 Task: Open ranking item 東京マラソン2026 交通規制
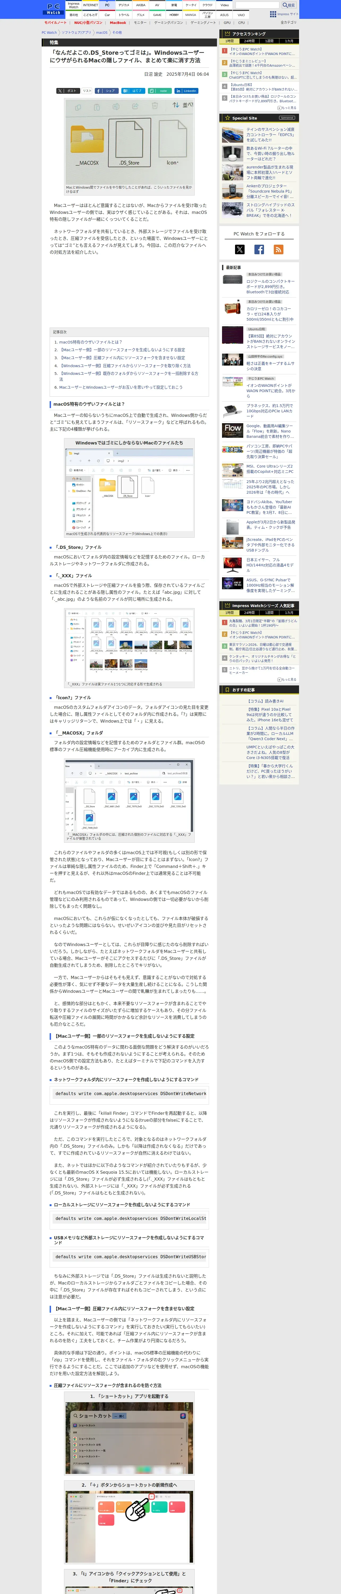262,647
